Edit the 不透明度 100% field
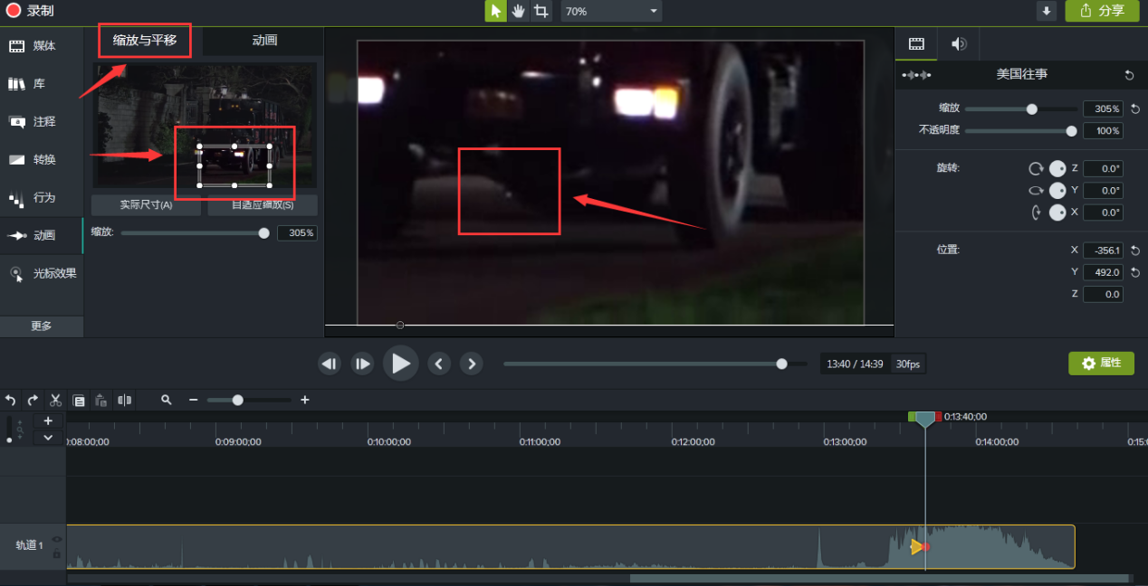 (1103, 131)
